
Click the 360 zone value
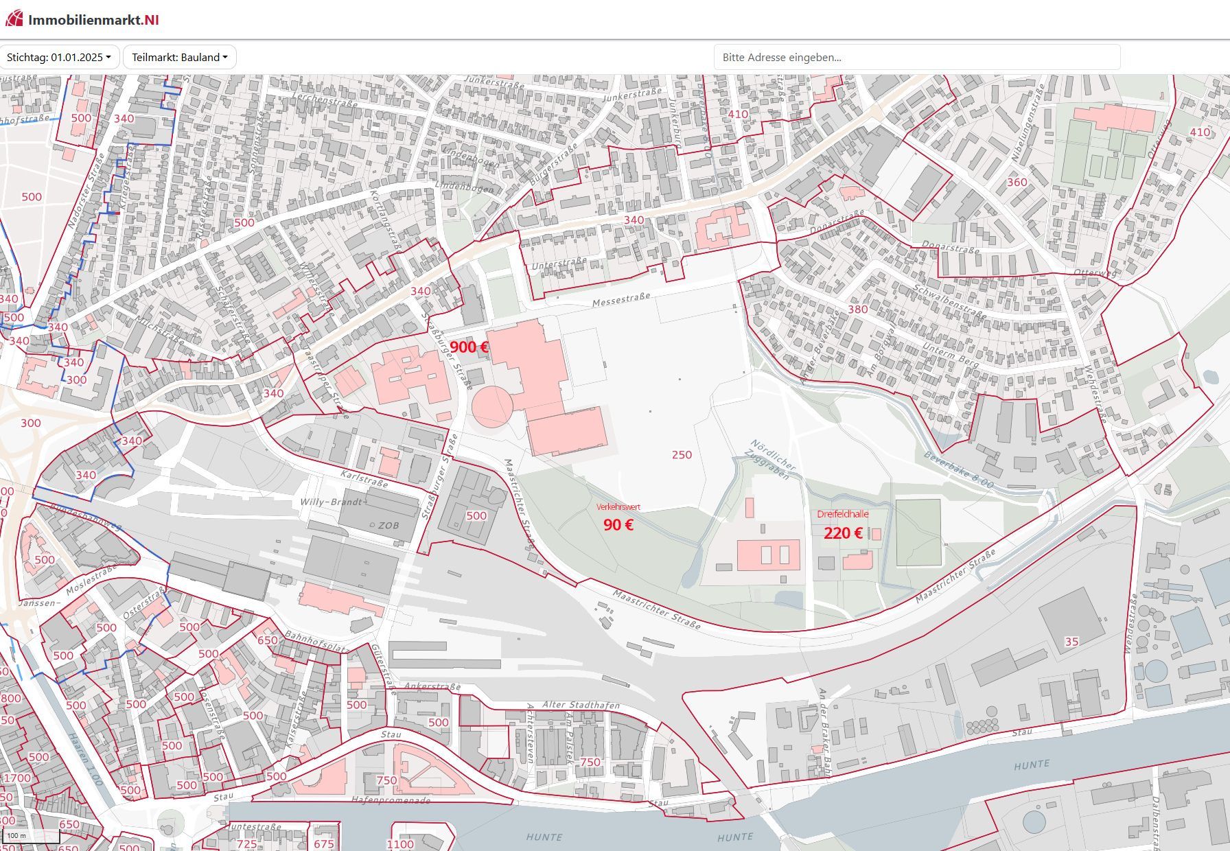pos(1017,183)
